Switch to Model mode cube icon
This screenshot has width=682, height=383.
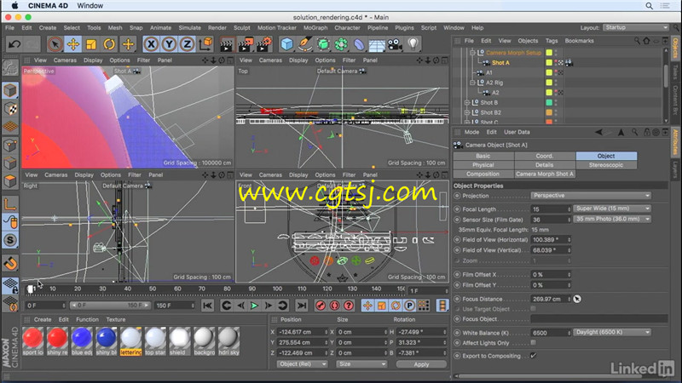click(10, 90)
